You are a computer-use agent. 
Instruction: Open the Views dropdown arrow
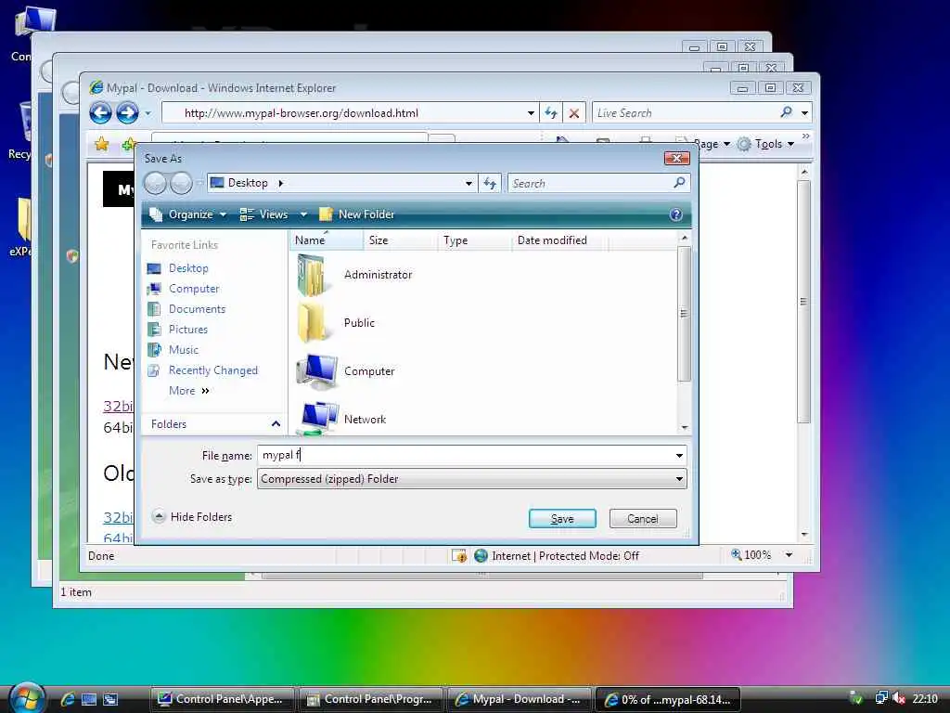(x=303, y=214)
